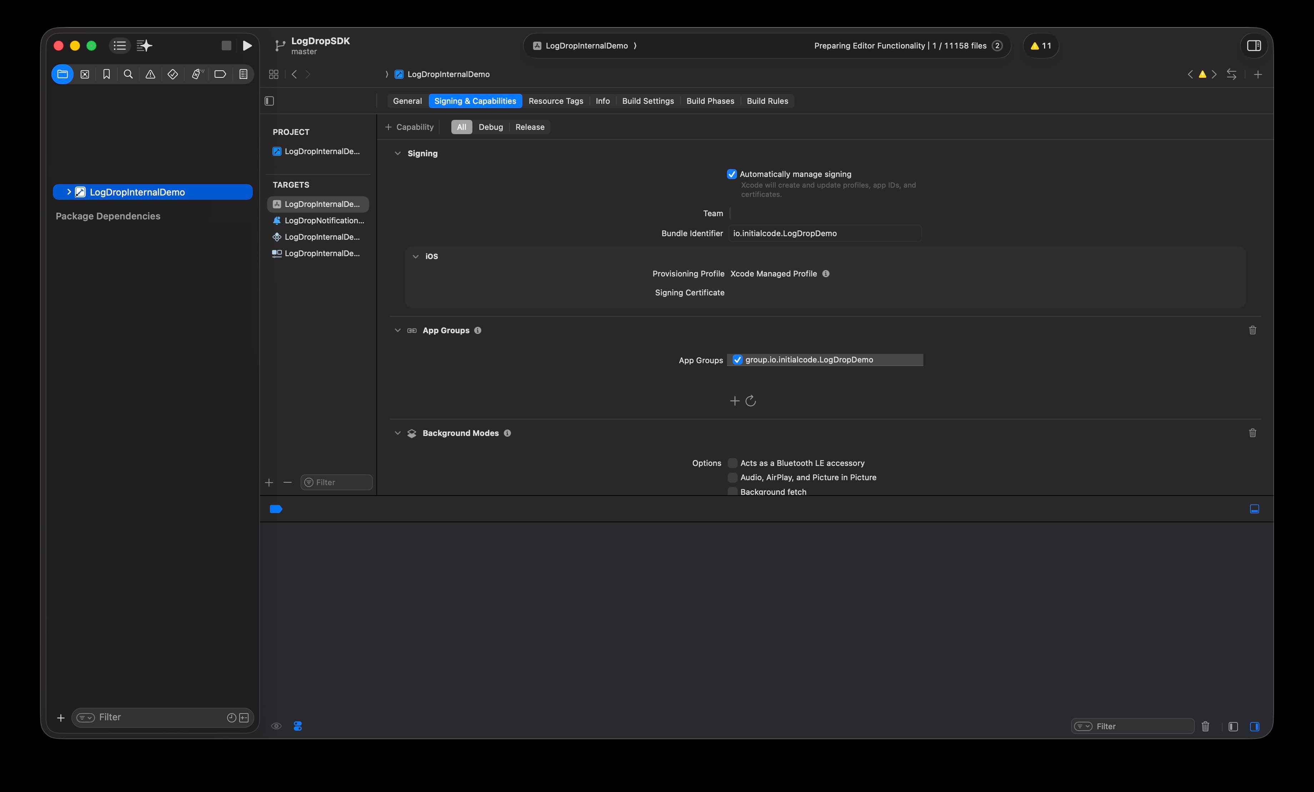The width and height of the screenshot is (1314, 792).
Task: Refresh the App Groups list
Action: (x=750, y=401)
